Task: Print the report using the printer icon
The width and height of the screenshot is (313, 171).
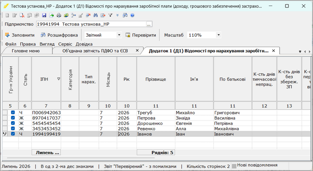Action: tap(59, 15)
